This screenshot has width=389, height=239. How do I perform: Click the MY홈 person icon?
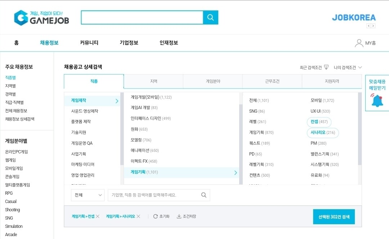tap(359, 42)
